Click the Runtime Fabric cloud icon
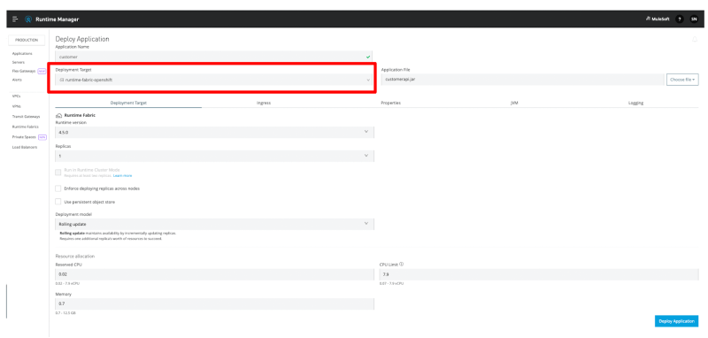Screen dimensions: 708x338 pyautogui.click(x=58, y=116)
